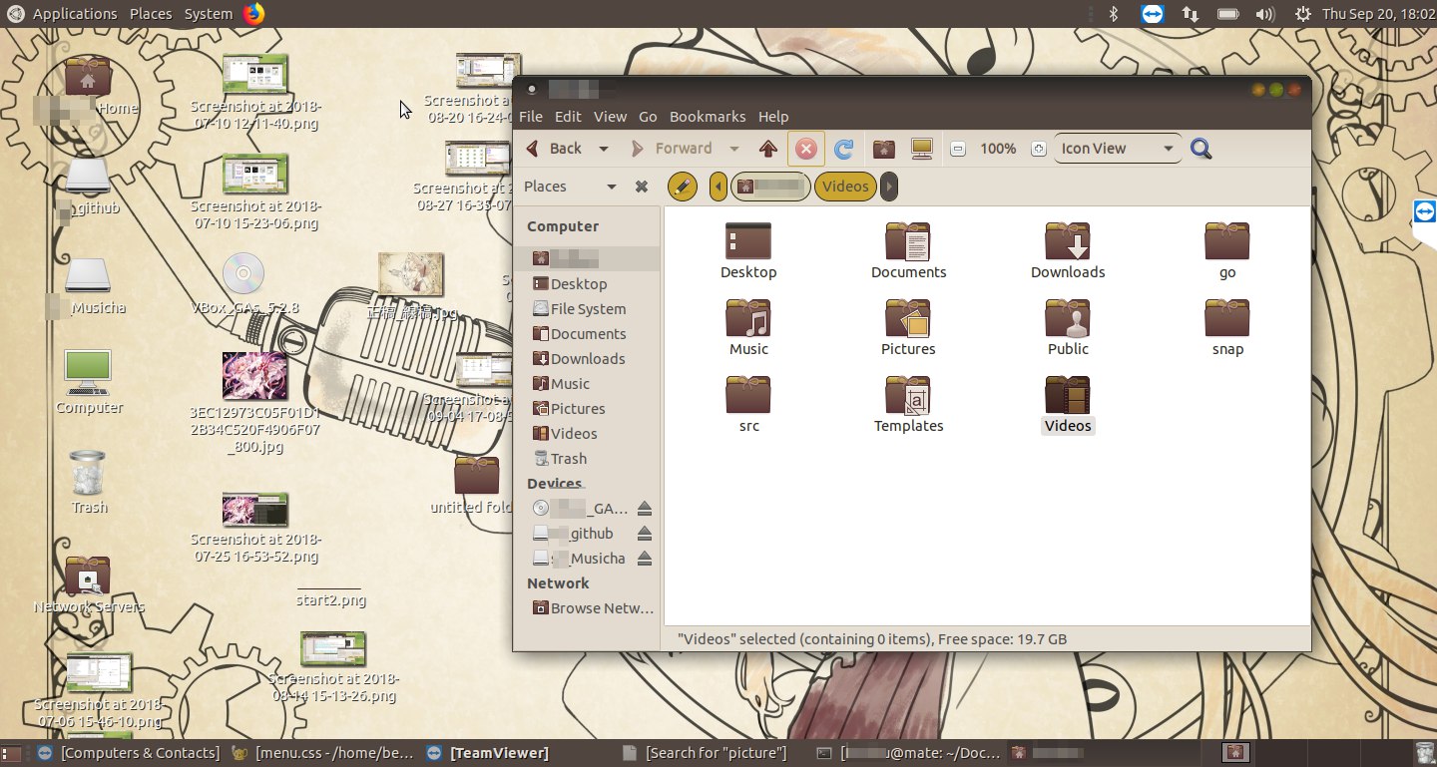The height and width of the screenshot is (767, 1437).
Task: Open Home folder from the toolbar icon
Action: 883,149
